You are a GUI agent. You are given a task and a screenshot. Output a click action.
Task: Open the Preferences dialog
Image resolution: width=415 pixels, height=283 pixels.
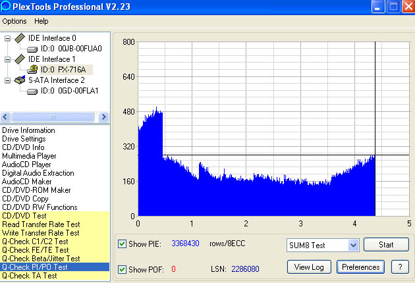coord(360,267)
